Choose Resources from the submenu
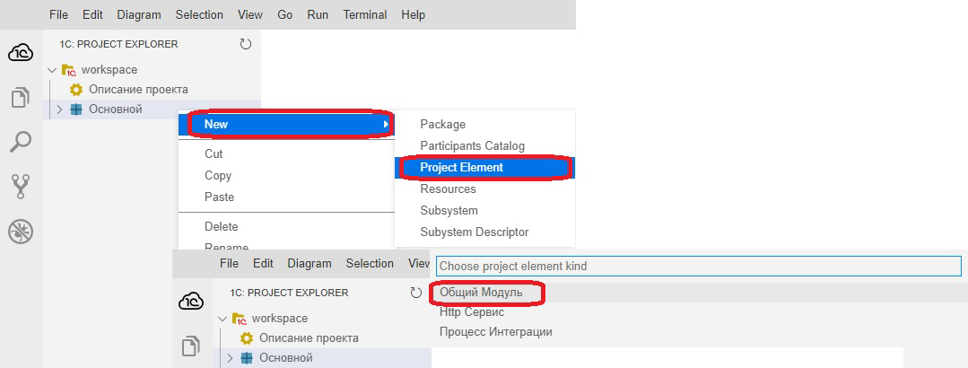Image resolution: width=968 pixels, height=368 pixels. tap(448, 189)
